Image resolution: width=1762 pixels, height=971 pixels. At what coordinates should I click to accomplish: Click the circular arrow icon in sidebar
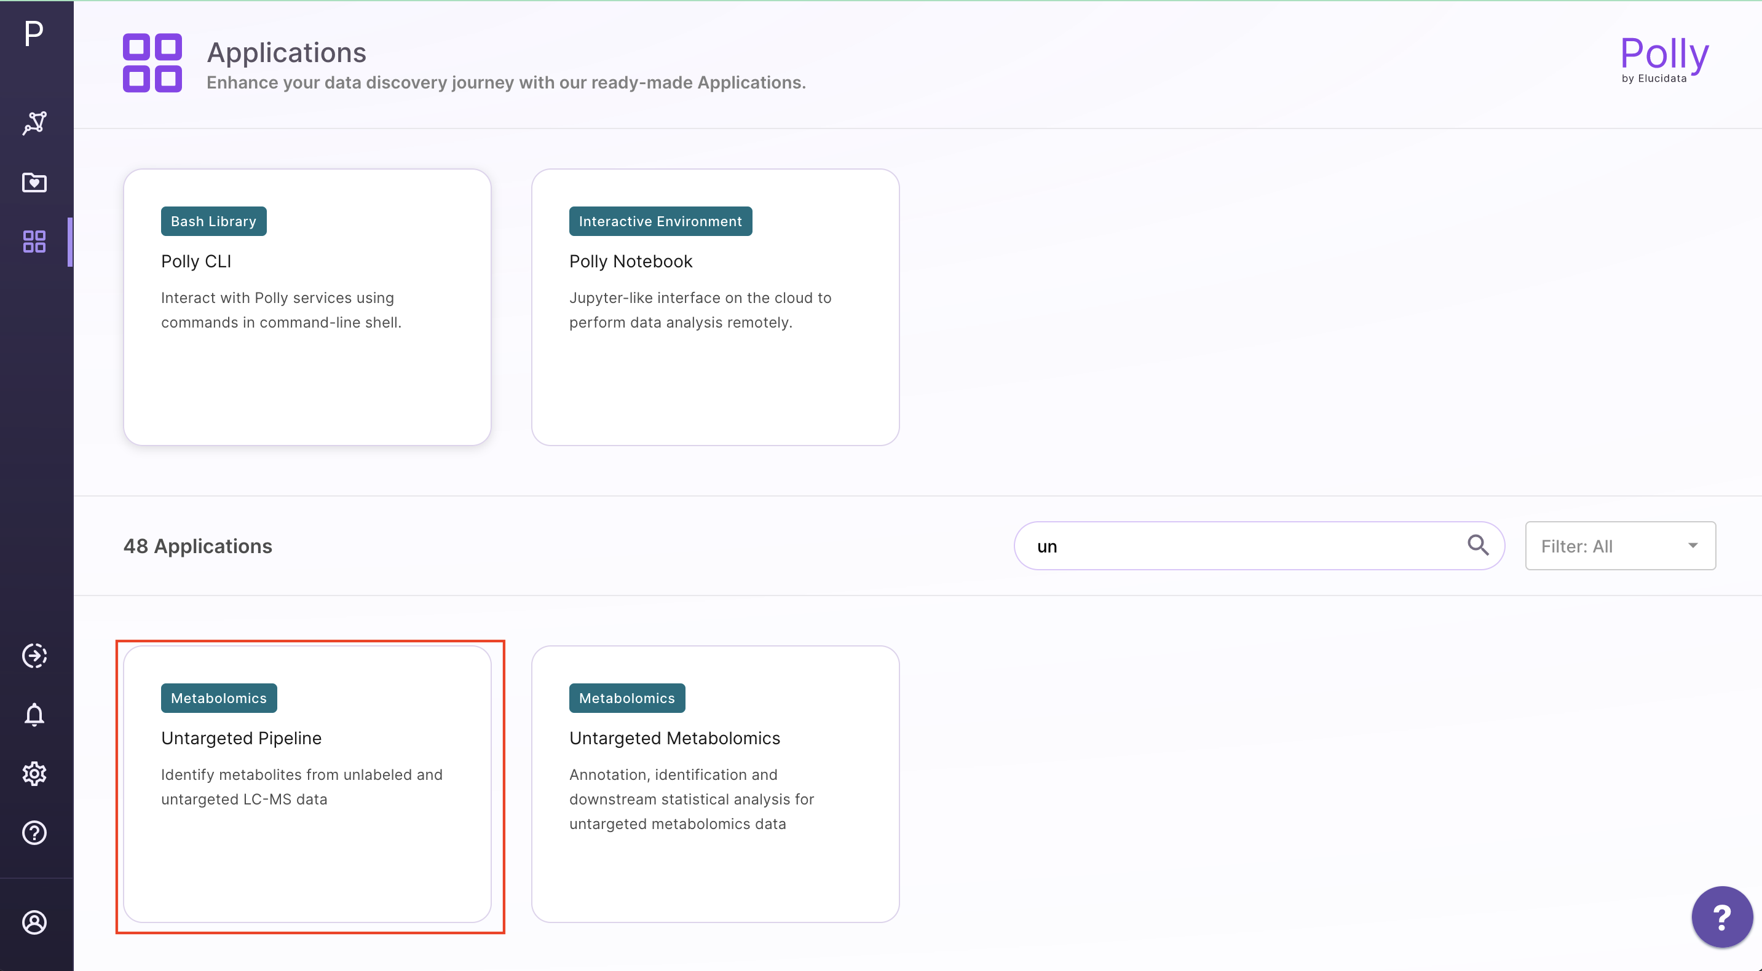tap(34, 656)
